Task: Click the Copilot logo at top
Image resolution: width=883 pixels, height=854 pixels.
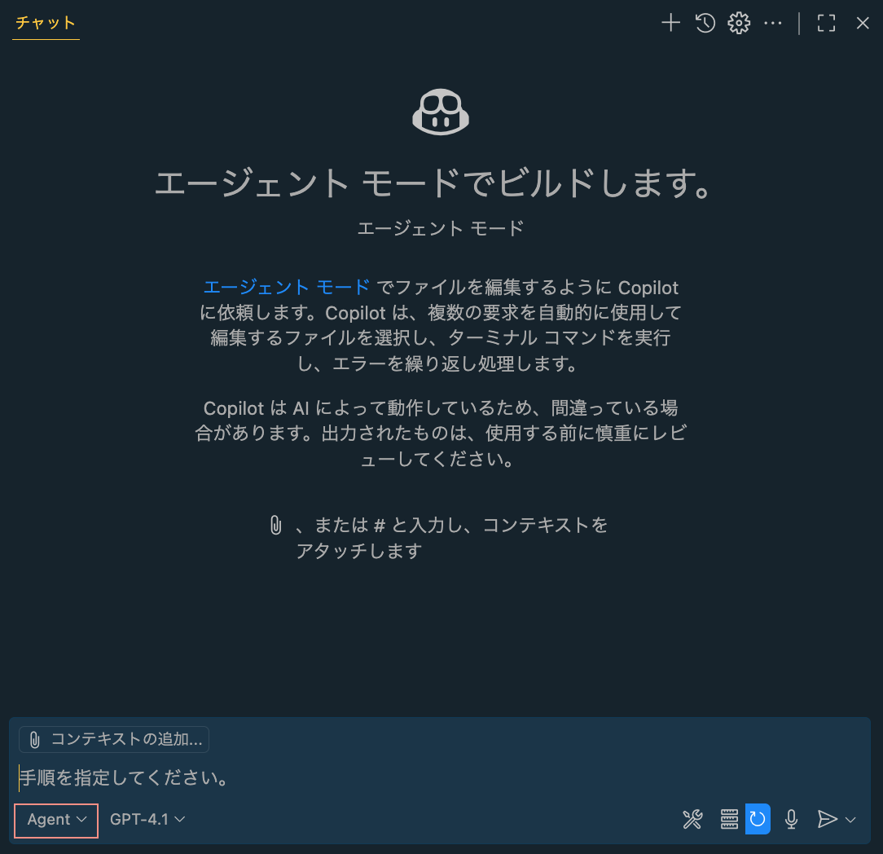Action: click(x=441, y=112)
